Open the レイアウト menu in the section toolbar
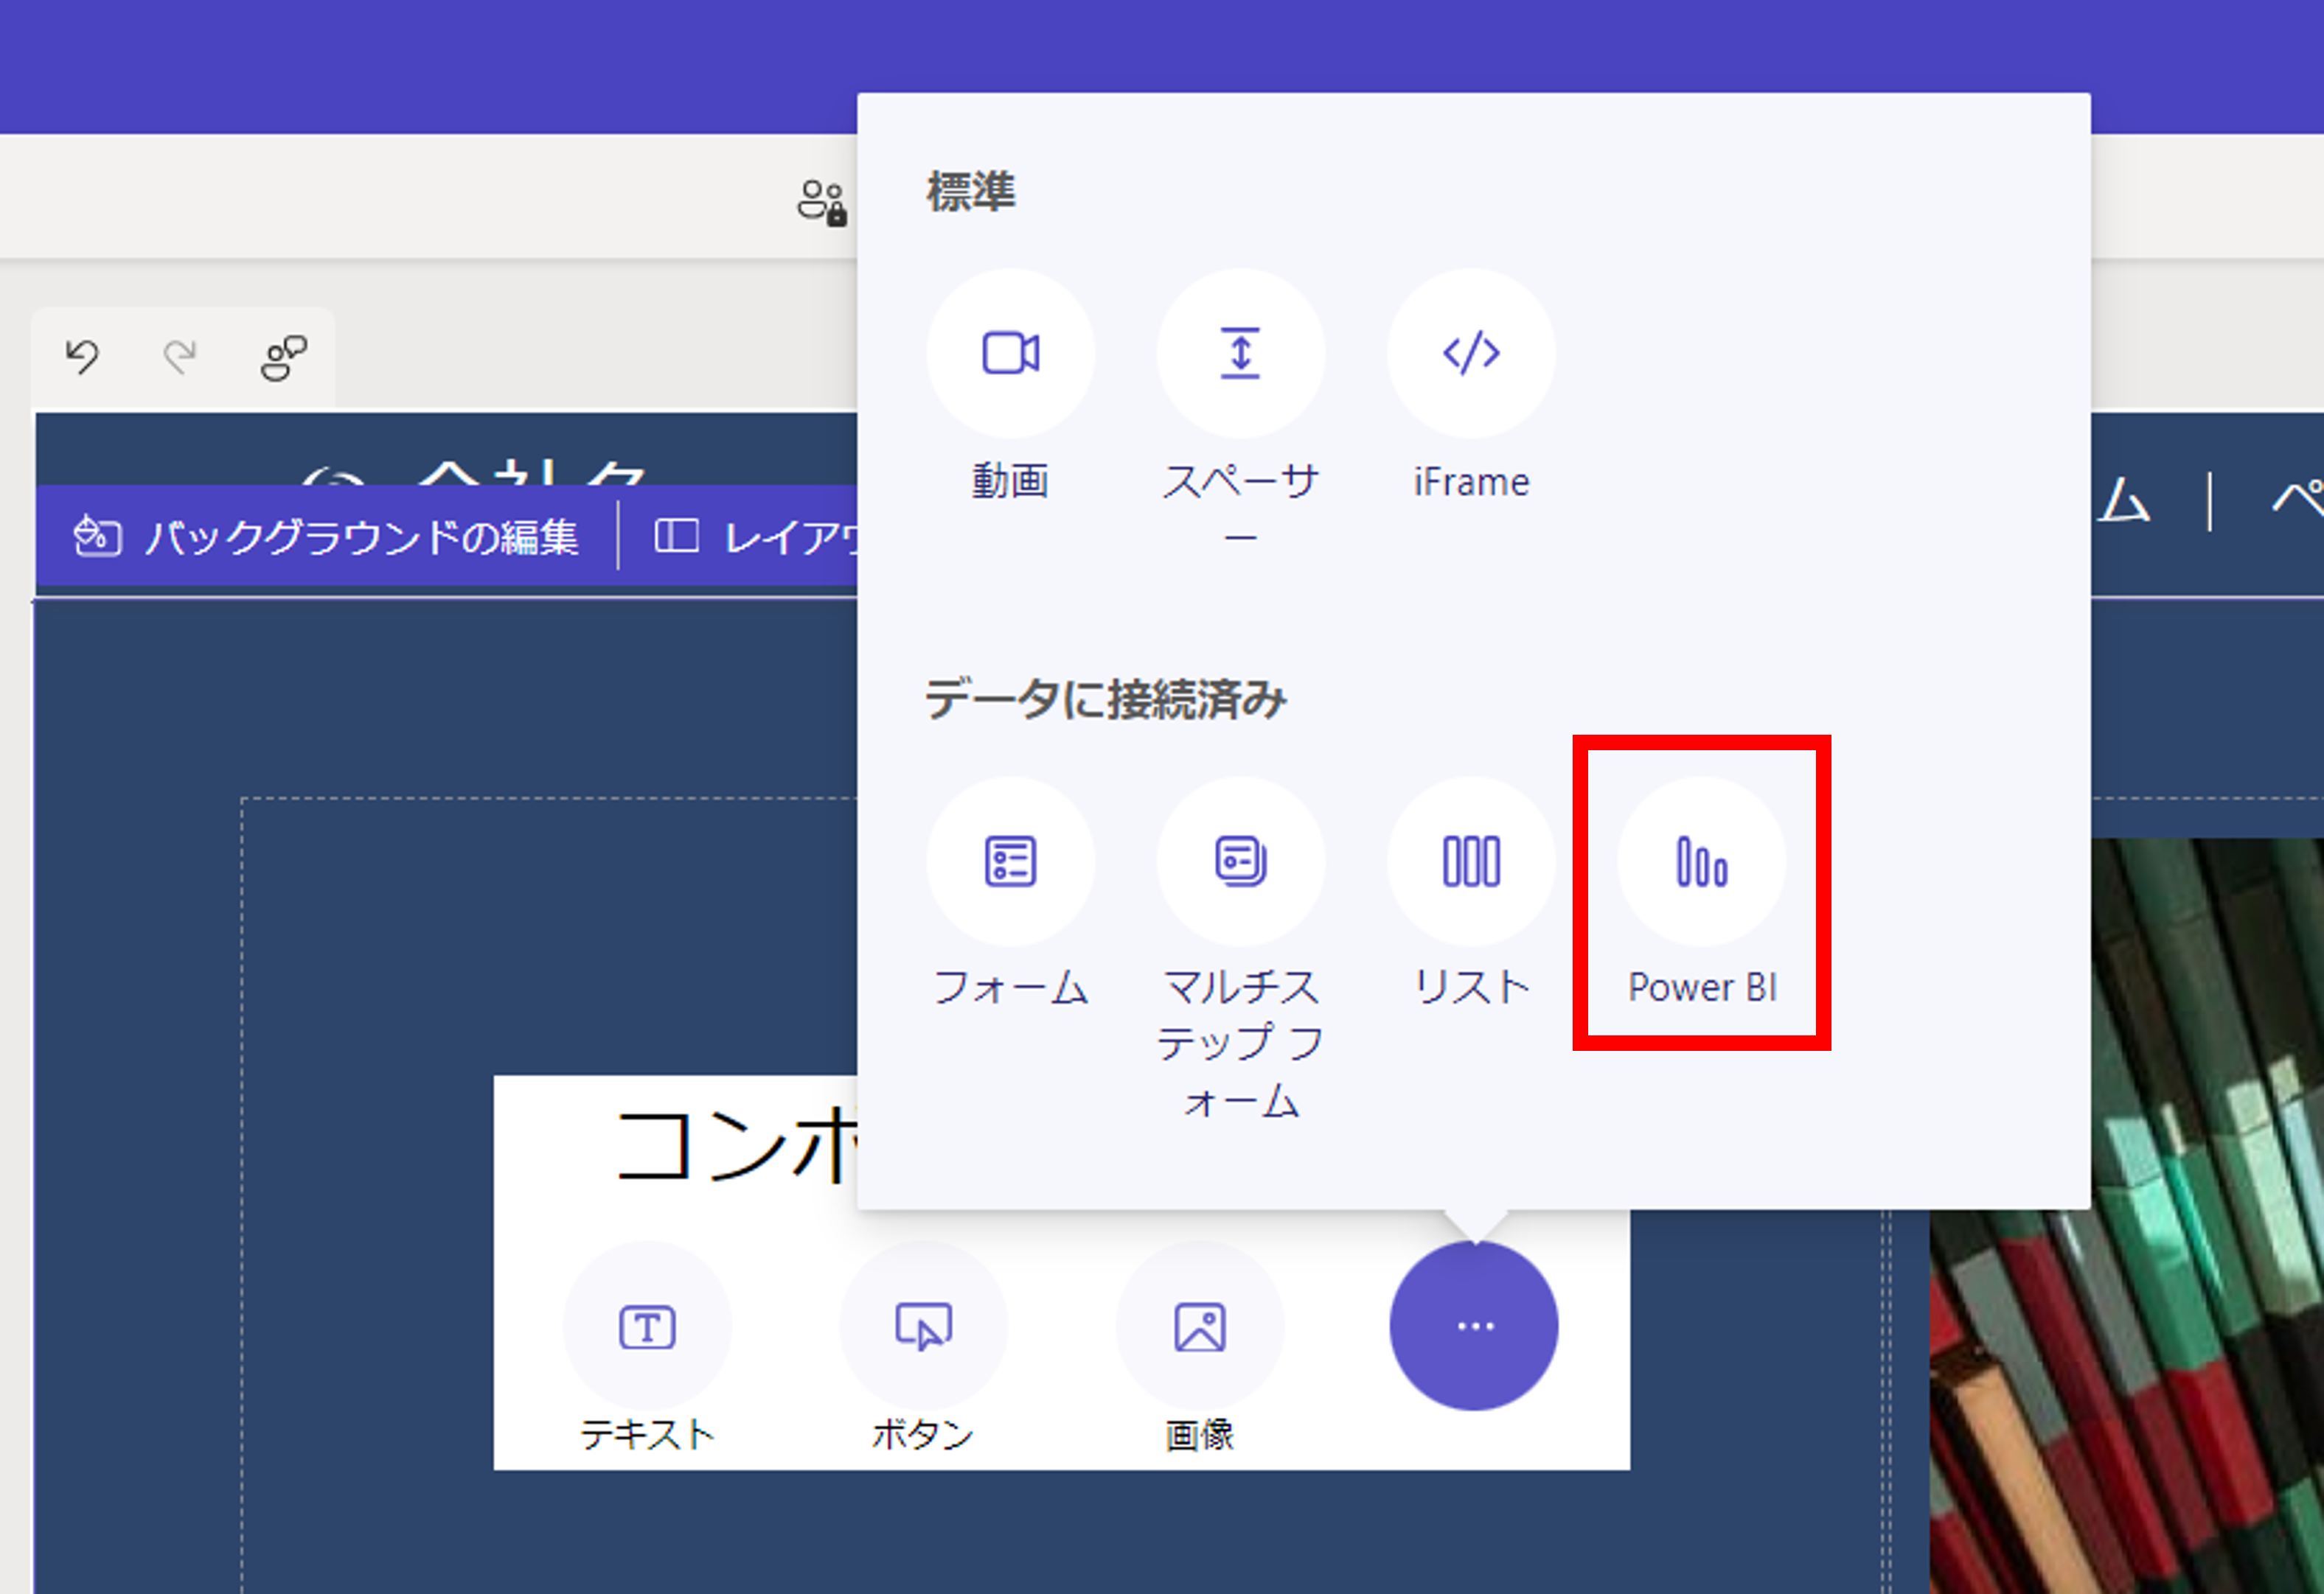This screenshot has height=1594, width=2324. click(x=790, y=538)
